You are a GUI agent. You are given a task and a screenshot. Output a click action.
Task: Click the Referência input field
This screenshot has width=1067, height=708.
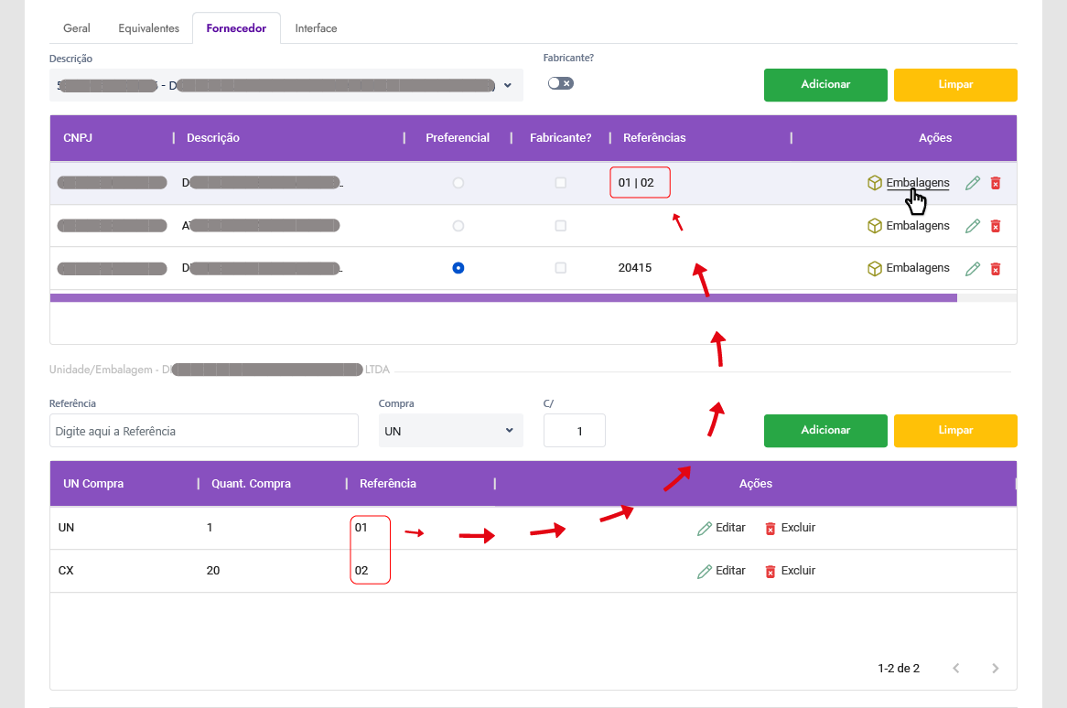pos(203,431)
